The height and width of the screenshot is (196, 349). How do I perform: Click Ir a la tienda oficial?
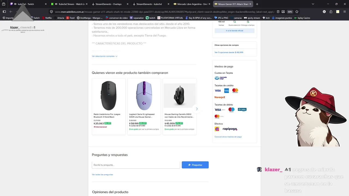(234, 31)
